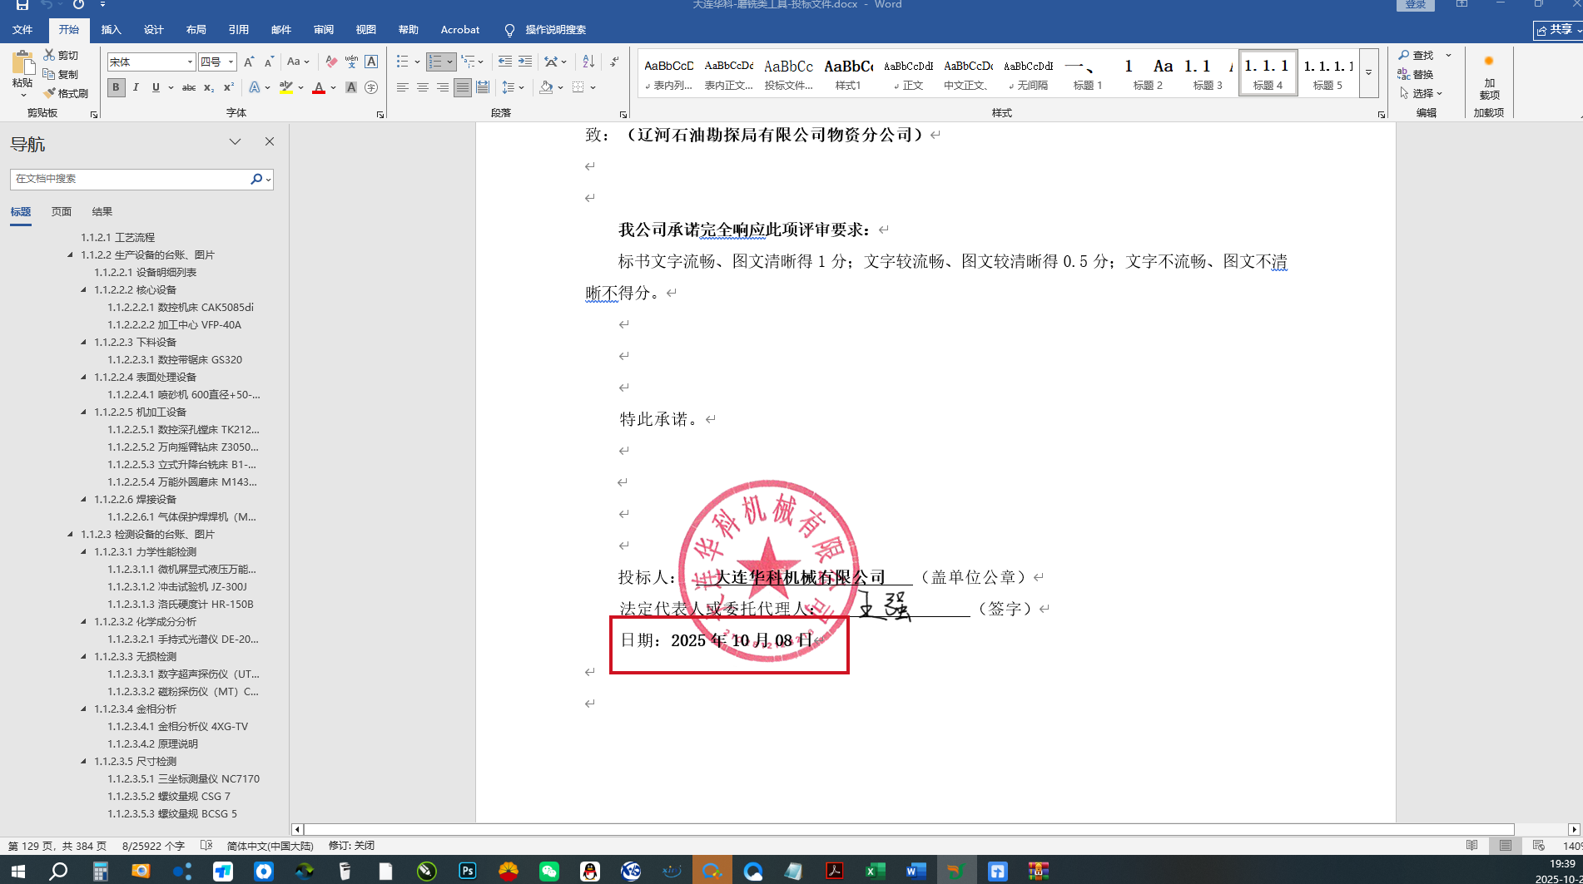Viewport: 1583px width, 884px height.
Task: Open the 结果 (Results) tab in navigation pane
Action: pos(102,212)
